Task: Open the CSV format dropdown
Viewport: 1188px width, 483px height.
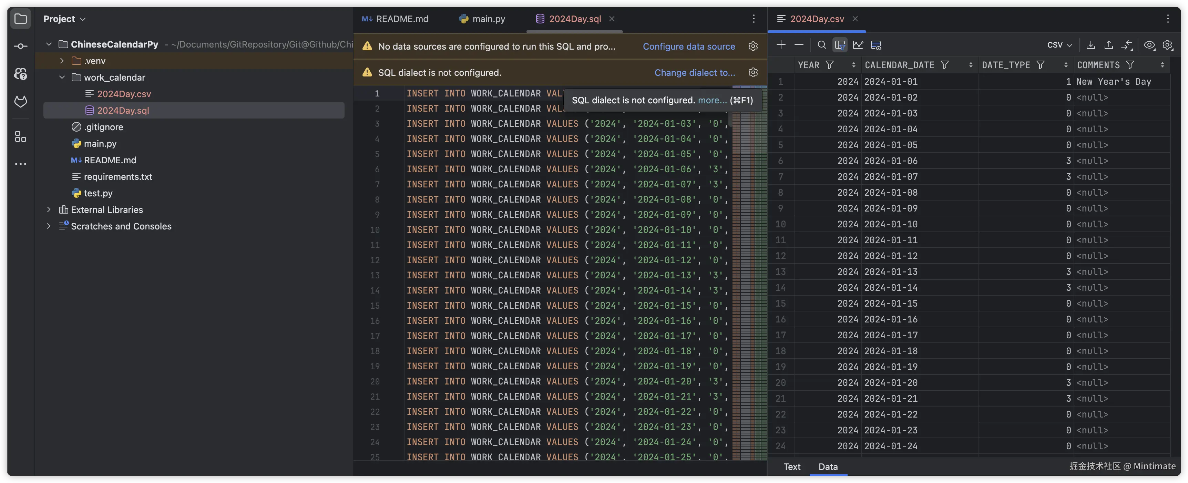Action: pyautogui.click(x=1059, y=45)
